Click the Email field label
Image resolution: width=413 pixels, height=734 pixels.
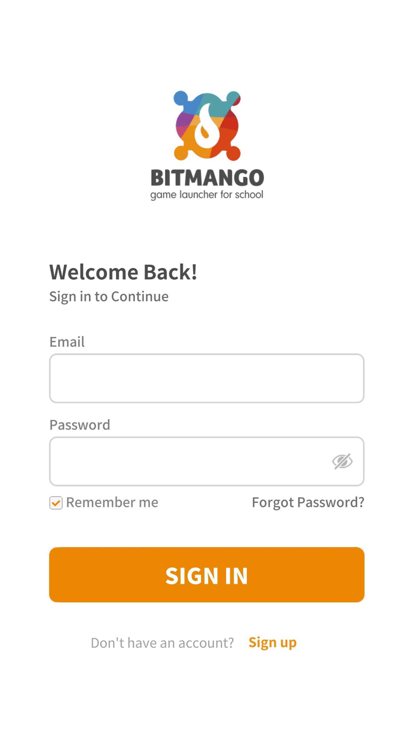pyautogui.click(x=67, y=342)
